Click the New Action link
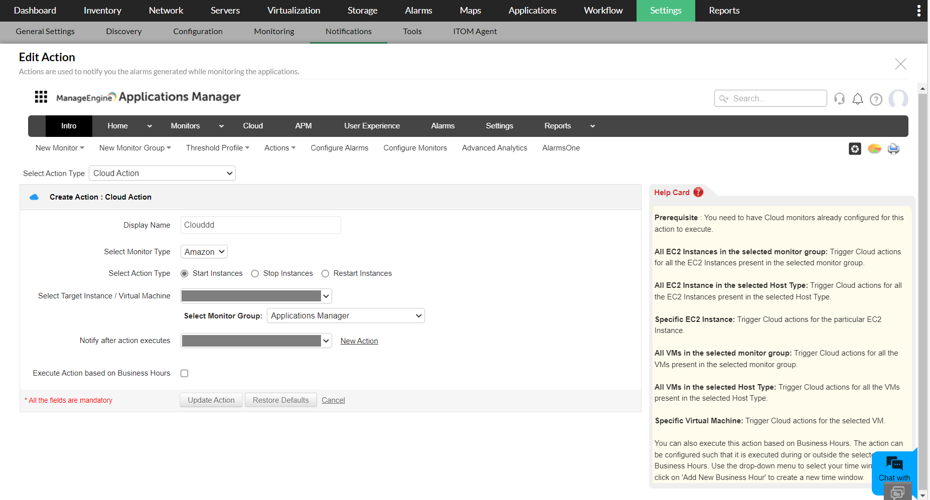930x500 pixels. click(x=359, y=341)
